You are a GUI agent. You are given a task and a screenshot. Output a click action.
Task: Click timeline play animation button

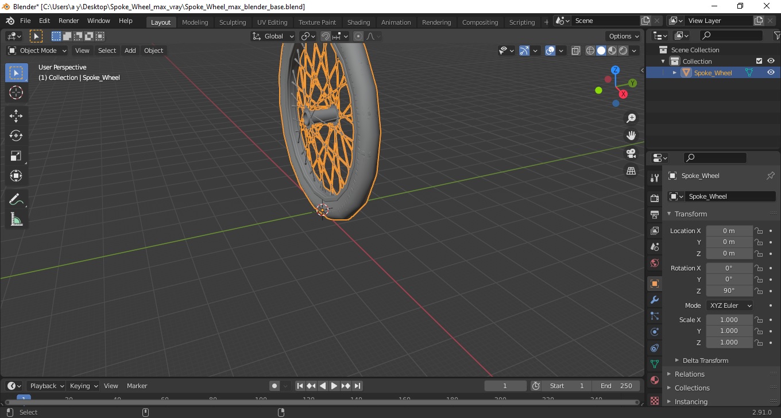click(x=334, y=386)
